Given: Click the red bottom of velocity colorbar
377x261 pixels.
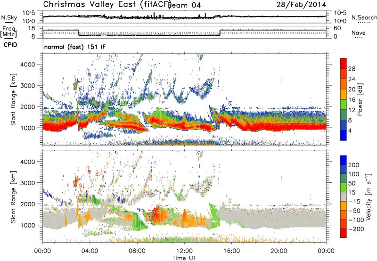Looking at the screenshot, I should pos(344,233).
